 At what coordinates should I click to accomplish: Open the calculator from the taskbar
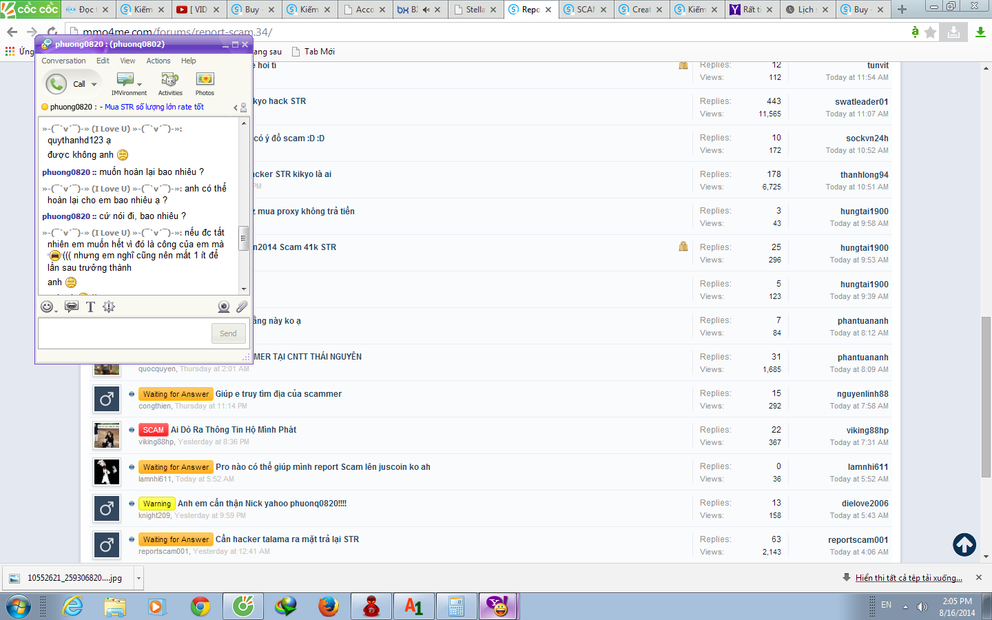coord(457,607)
